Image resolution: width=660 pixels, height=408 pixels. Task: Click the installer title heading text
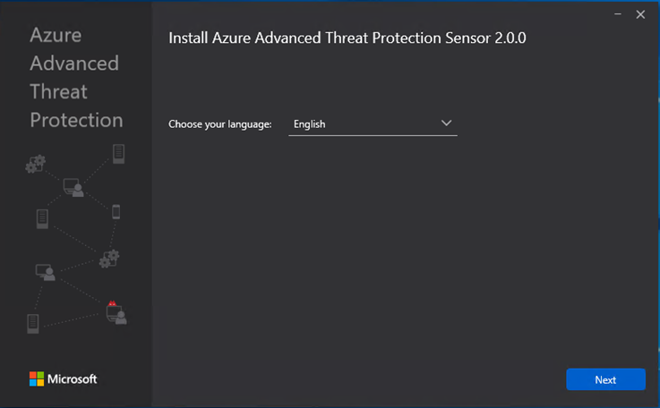347,38
